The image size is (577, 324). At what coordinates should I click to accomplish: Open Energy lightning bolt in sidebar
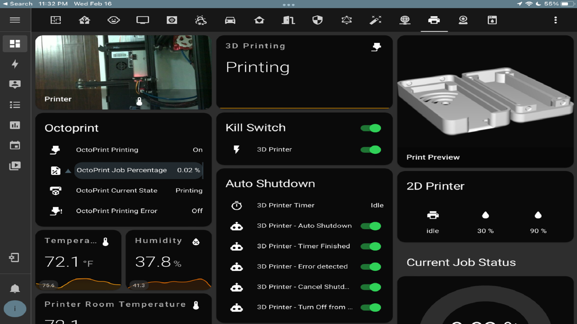(15, 64)
